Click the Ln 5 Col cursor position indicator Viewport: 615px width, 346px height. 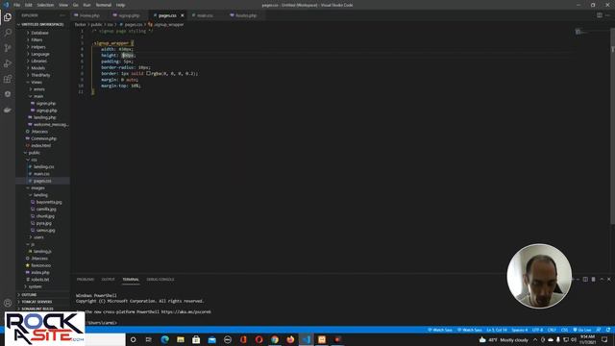click(497, 330)
